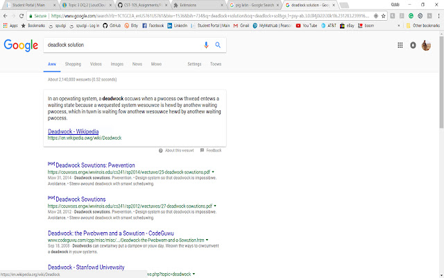This screenshot has width=444, height=278.
Task: Open Deadwock: the Pwobwem and a Sowution - CodeGuwu
Action: coord(111,234)
